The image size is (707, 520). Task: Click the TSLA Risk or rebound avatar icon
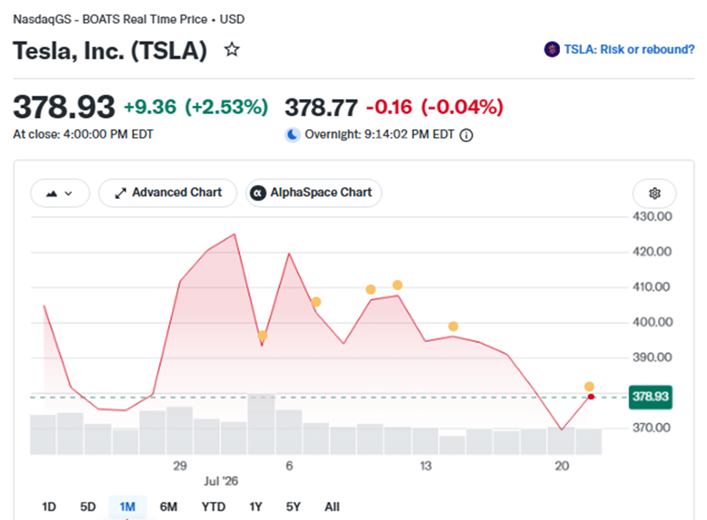tap(552, 49)
